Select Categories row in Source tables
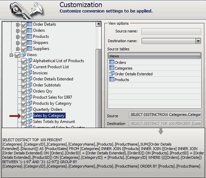The width and height of the screenshot is (206, 178). tap(155, 68)
